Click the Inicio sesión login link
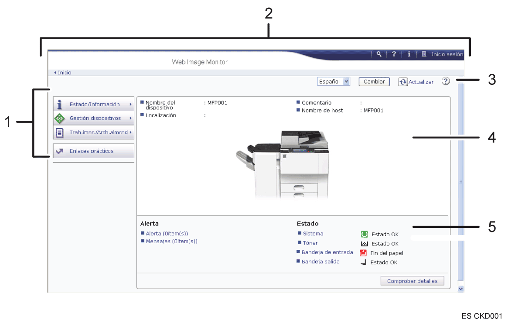 [446, 54]
